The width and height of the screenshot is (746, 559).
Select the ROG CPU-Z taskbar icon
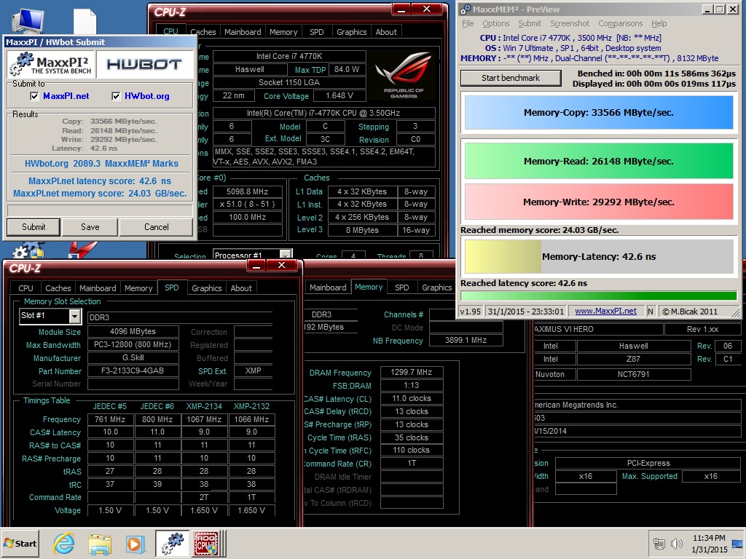click(206, 543)
